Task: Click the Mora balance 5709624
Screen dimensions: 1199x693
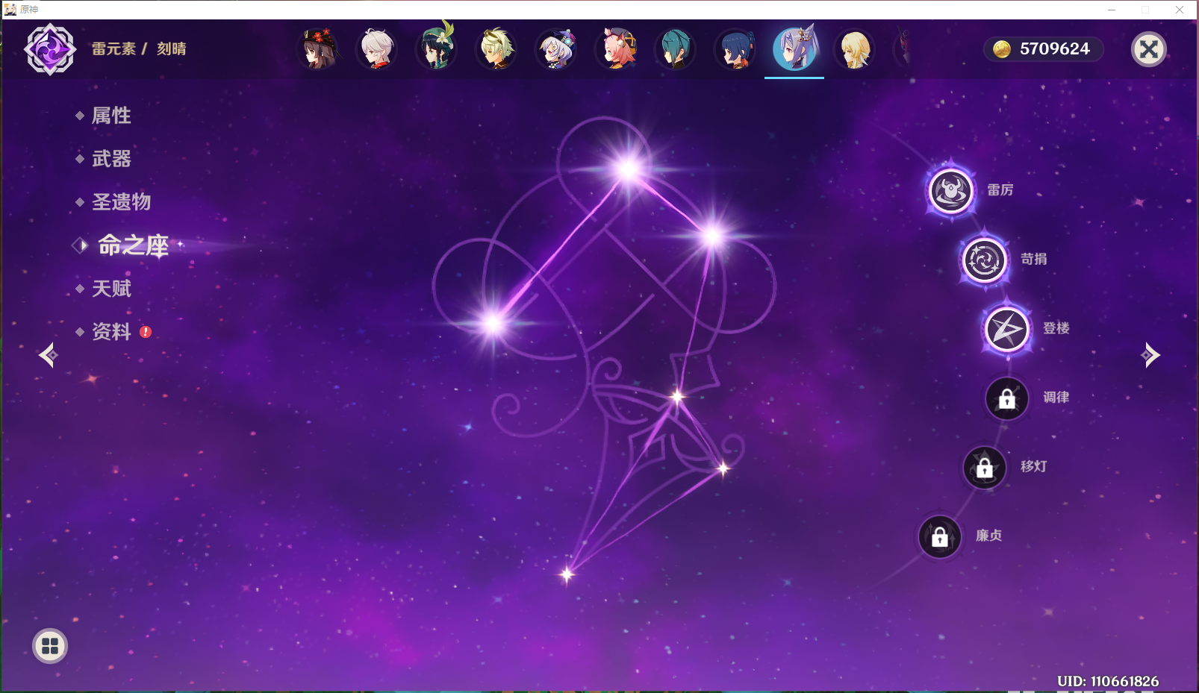Action: (x=1043, y=49)
